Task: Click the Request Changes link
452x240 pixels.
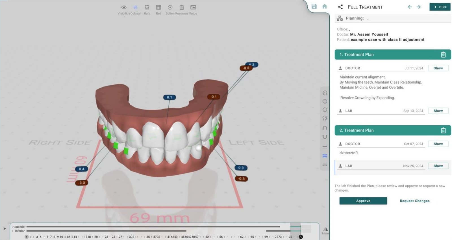Action: 414,201
